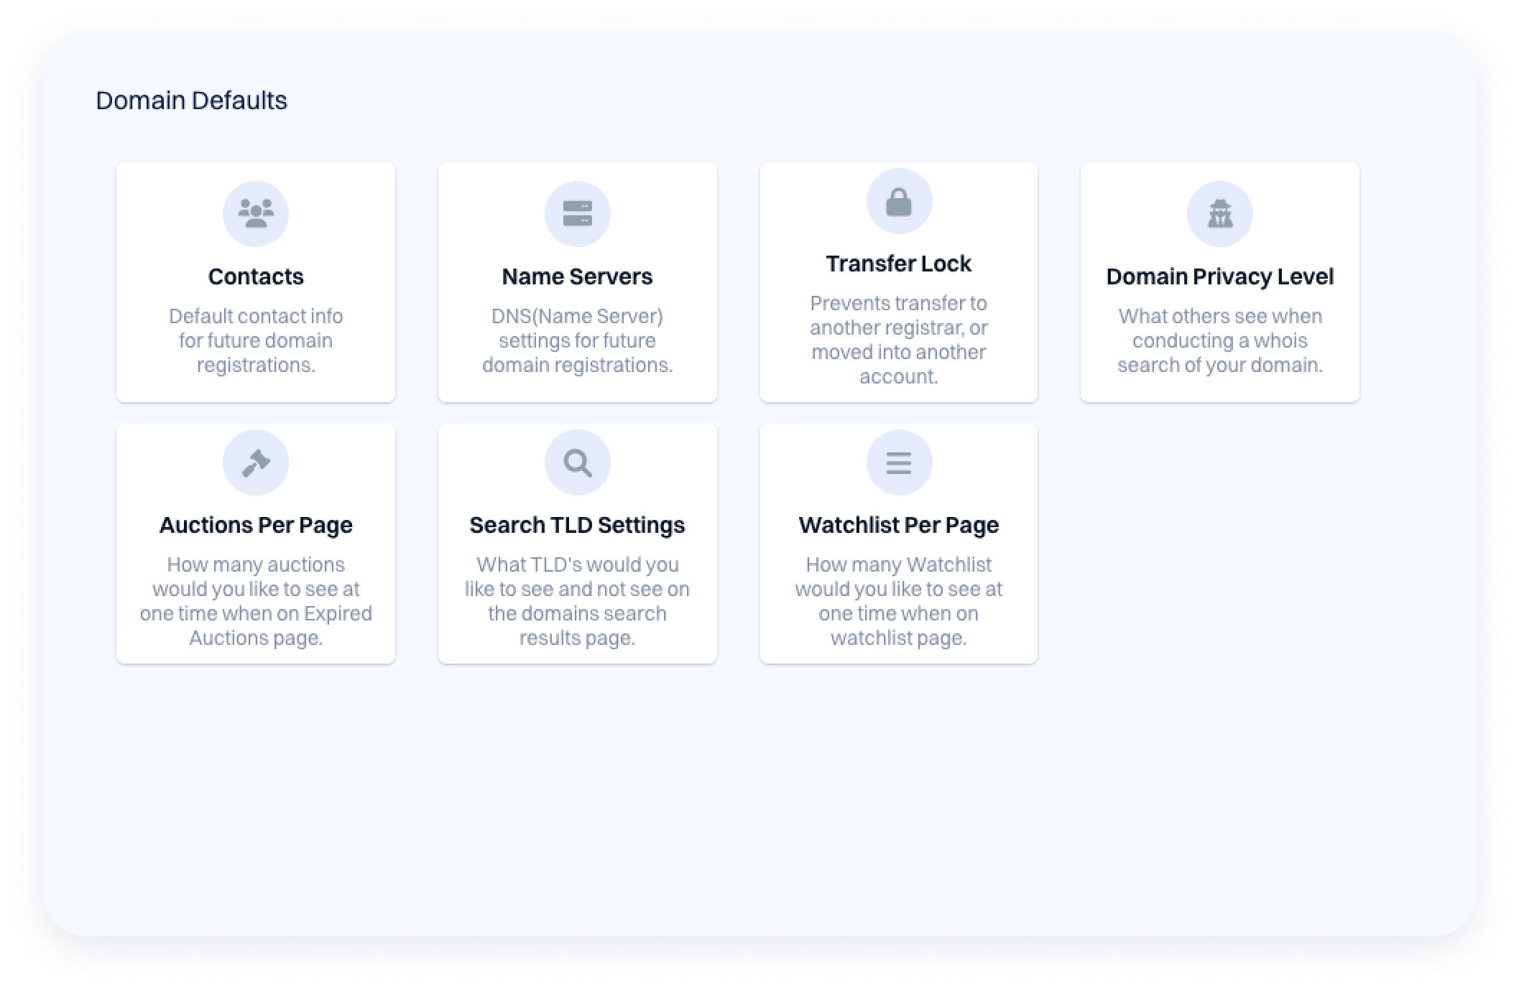The height and width of the screenshot is (991, 1519).
Task: Click the Watchlist Per Page list icon
Action: 898,462
